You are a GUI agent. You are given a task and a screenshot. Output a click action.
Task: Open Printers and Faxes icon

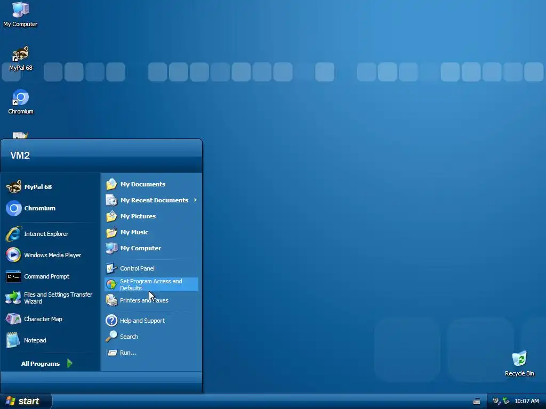tap(111, 300)
